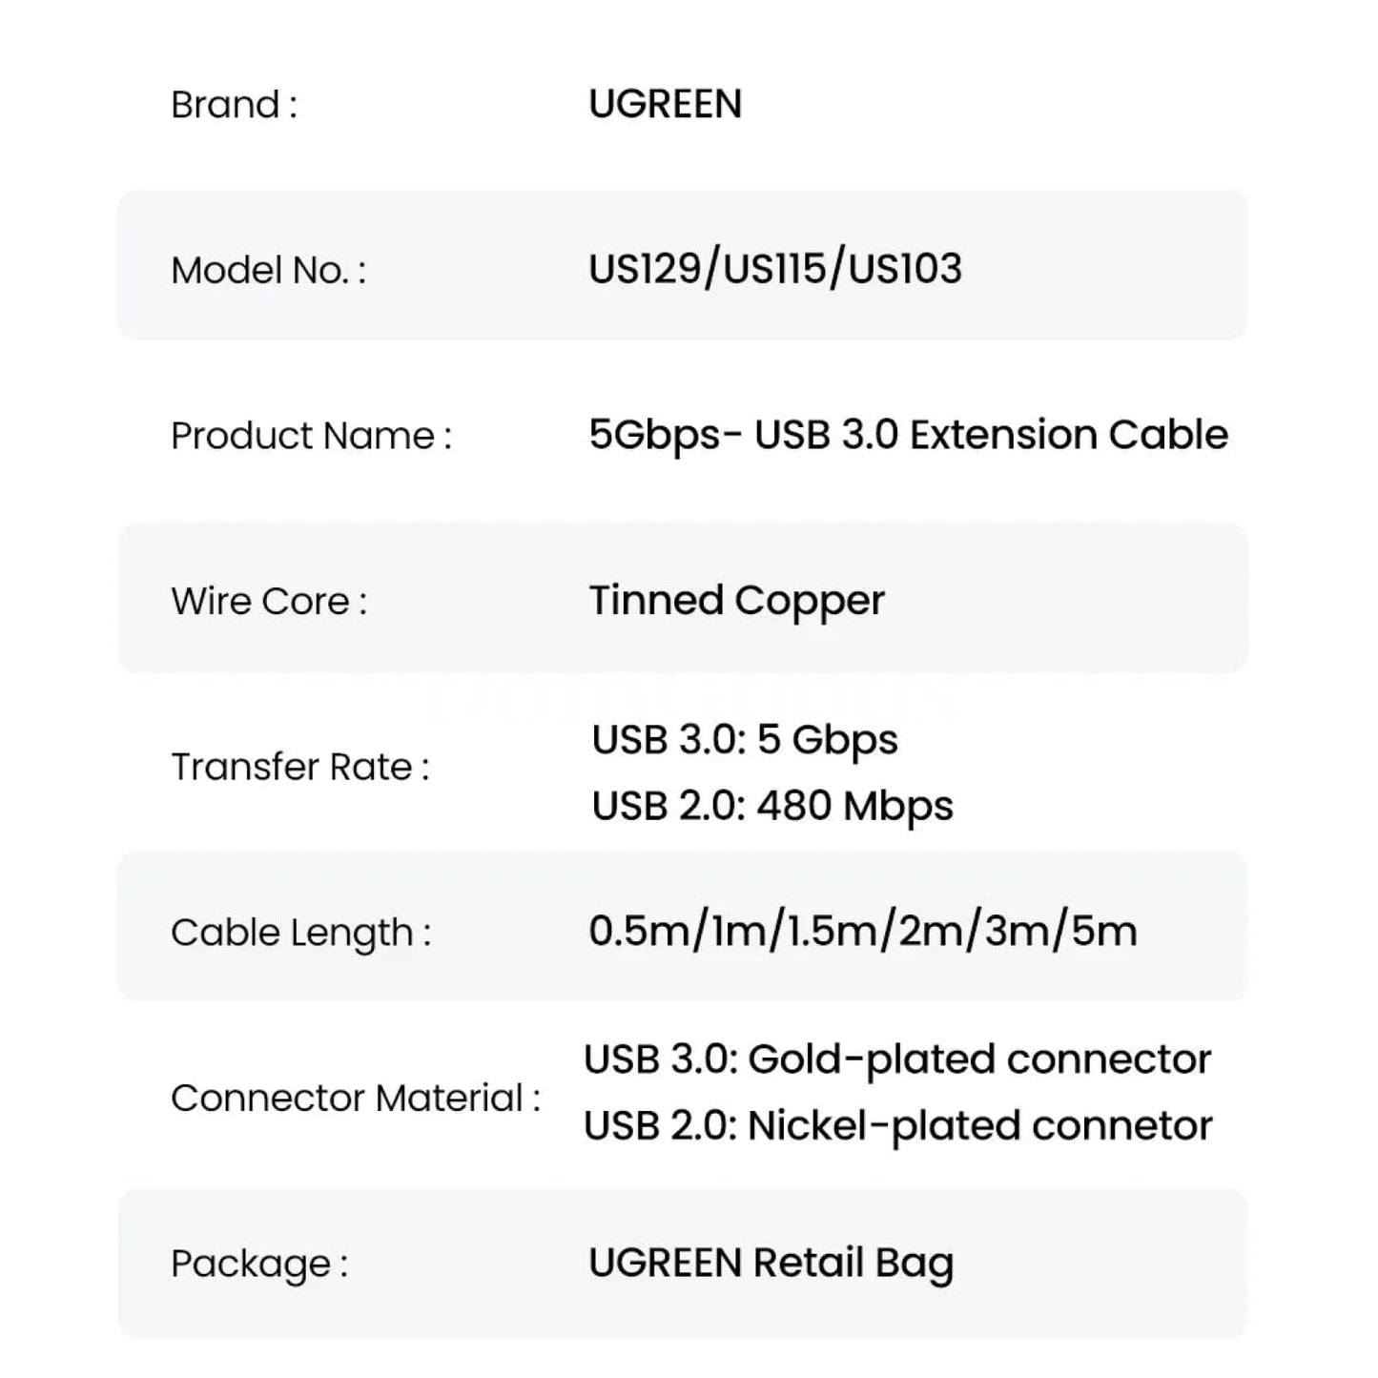Select the Tinned Copper value
1378x1378 pixels.
tap(736, 601)
